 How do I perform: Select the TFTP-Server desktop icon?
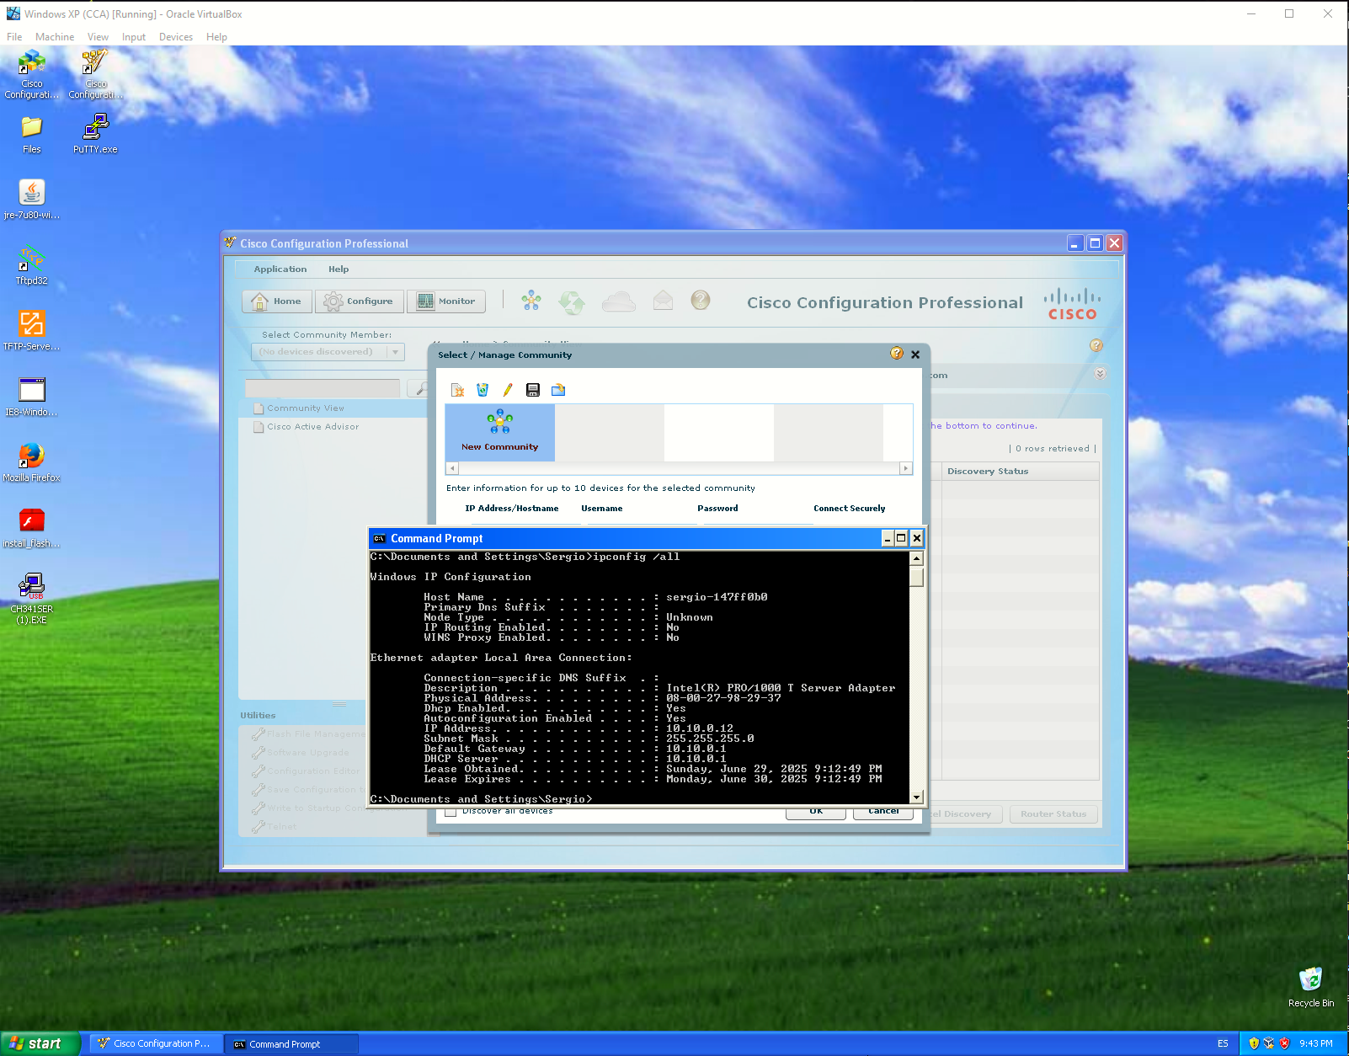[x=32, y=331]
